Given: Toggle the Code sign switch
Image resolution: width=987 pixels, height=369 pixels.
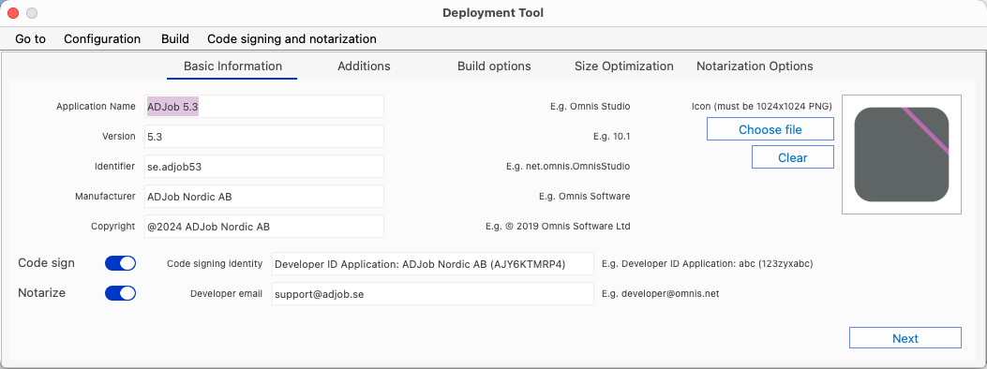Looking at the screenshot, I should (120, 263).
